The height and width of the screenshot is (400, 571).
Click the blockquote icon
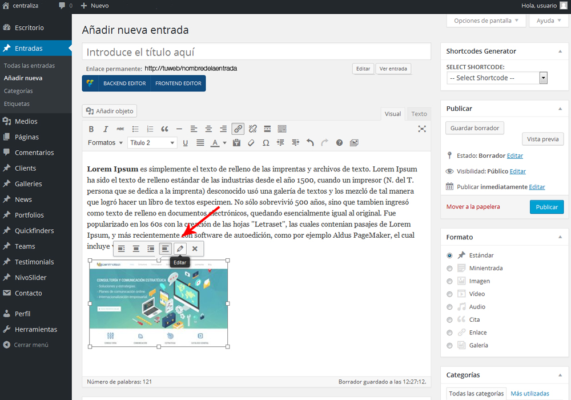pos(164,129)
